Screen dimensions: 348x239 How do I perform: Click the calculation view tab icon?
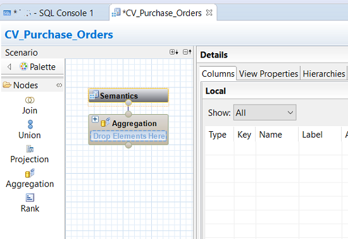[x=116, y=13]
